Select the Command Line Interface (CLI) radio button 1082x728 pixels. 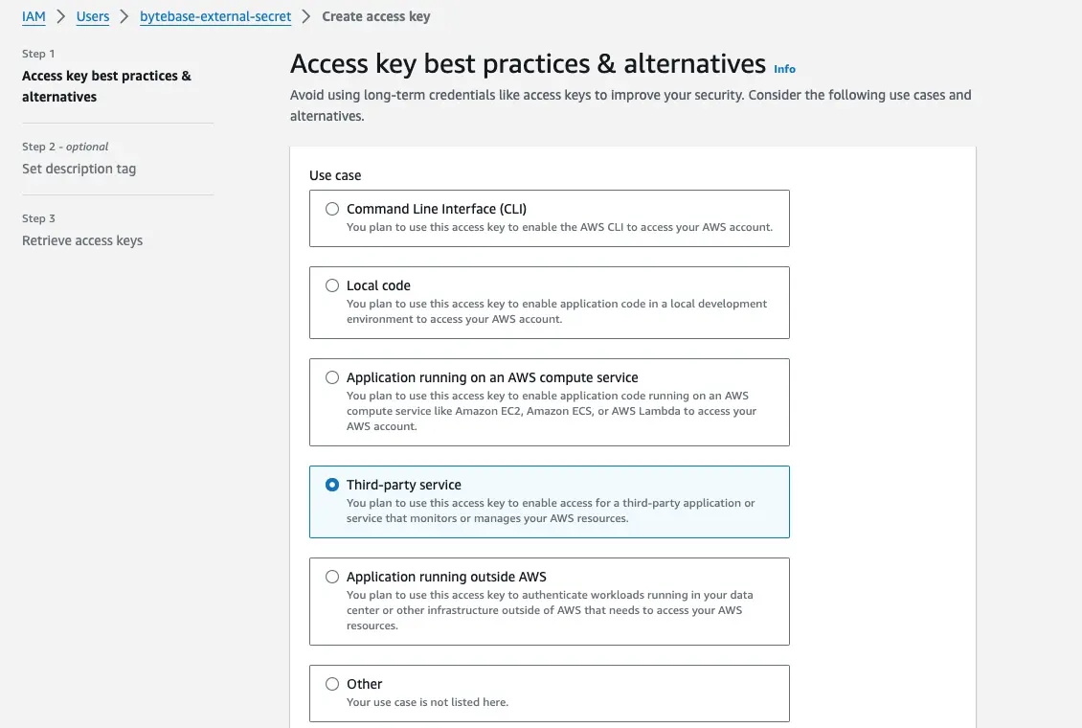(332, 209)
